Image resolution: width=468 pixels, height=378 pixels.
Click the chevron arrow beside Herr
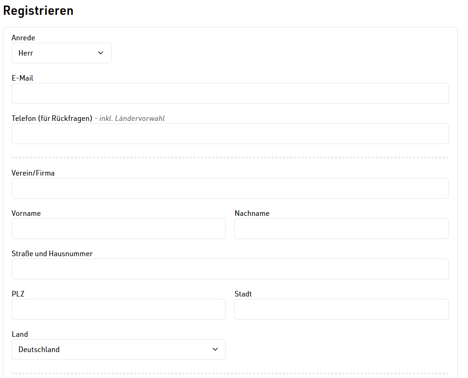[x=101, y=53]
